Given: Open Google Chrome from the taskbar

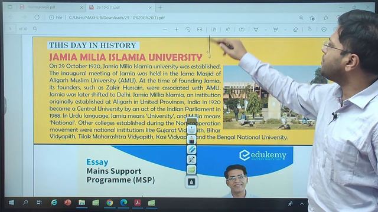Looking at the screenshot, I should (110, 203).
